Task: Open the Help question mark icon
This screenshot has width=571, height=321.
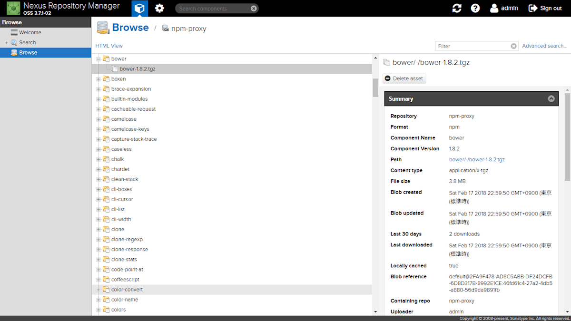Action: click(x=475, y=8)
